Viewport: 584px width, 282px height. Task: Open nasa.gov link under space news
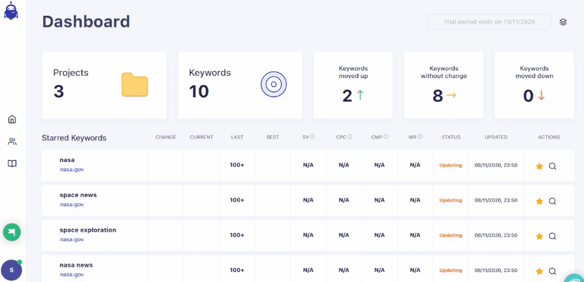point(72,205)
